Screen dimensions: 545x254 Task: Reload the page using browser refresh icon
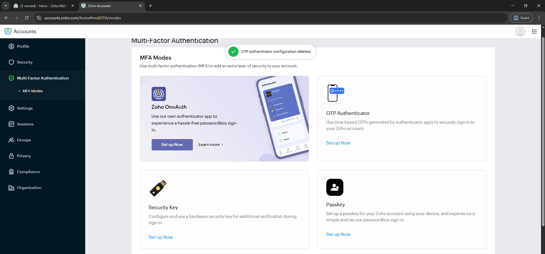pos(27,18)
